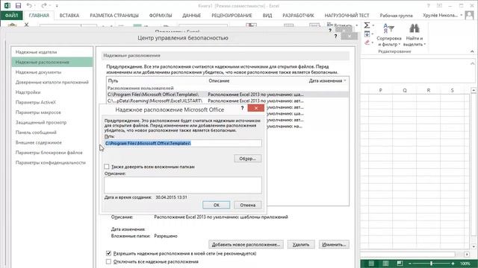Select Параметры макросов in sidebar

(x=38, y=112)
